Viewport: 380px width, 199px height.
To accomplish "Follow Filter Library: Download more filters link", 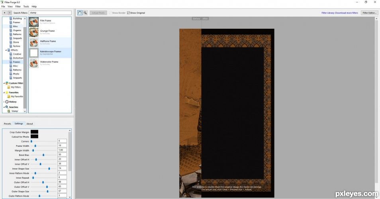I will pyautogui.click(x=340, y=13).
